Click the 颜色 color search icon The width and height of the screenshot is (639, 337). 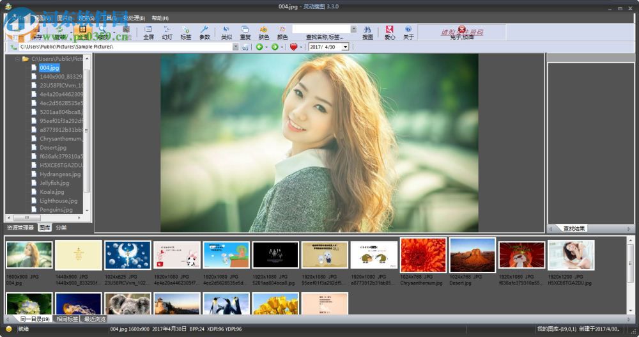(282, 32)
